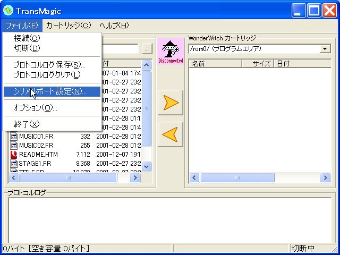Receive files with the left arrow button
This screenshot has width=340, height=255.
[171, 134]
